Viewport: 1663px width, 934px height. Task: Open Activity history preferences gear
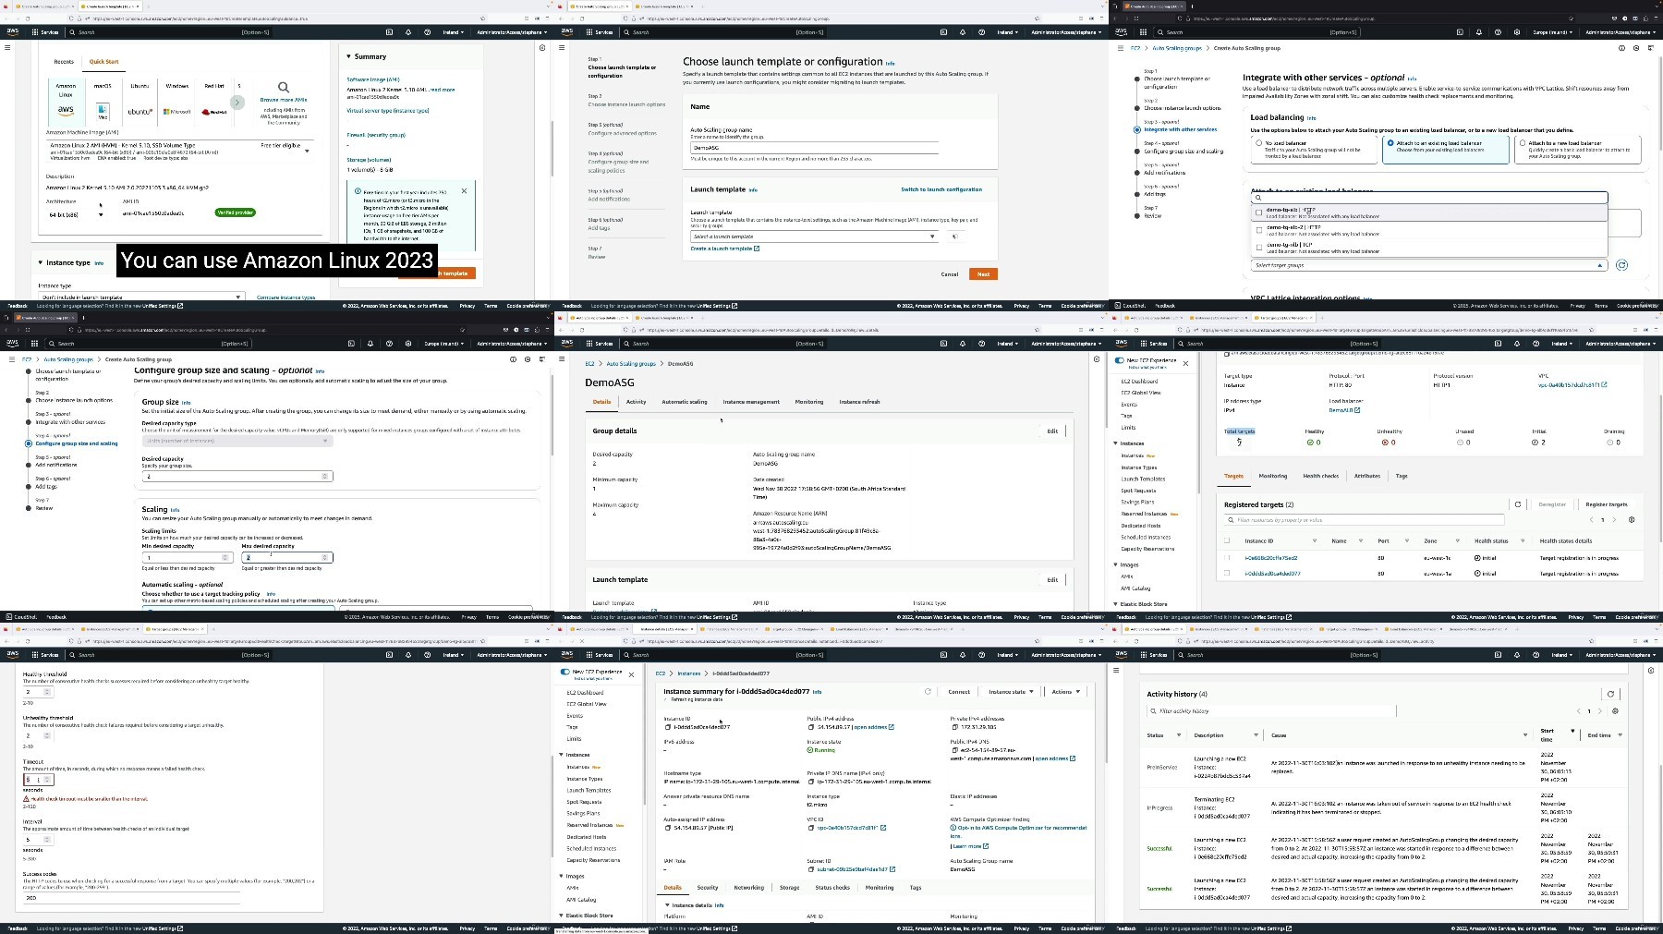1615,711
